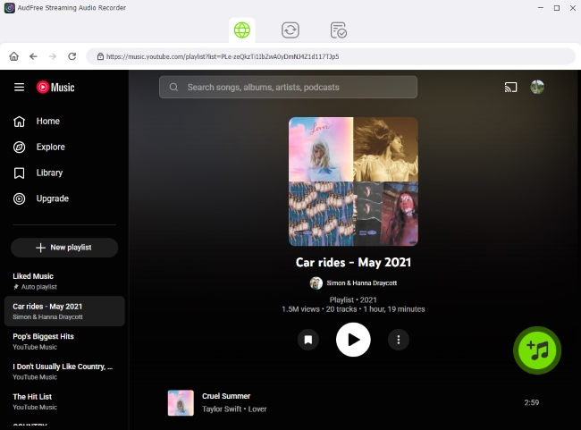Open I Don't Usually Like Country playlist
Viewport: 581px width, 430px height.
click(x=64, y=371)
